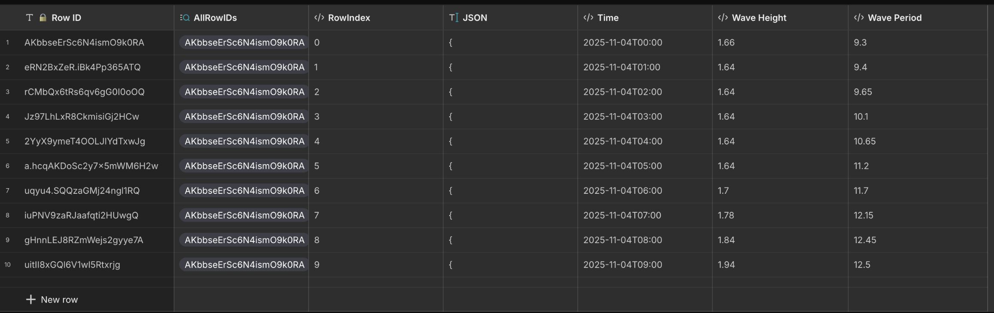Viewport: 994px width, 313px height.
Task: Click the lock icon beside Row ID
Action: pyautogui.click(x=43, y=18)
